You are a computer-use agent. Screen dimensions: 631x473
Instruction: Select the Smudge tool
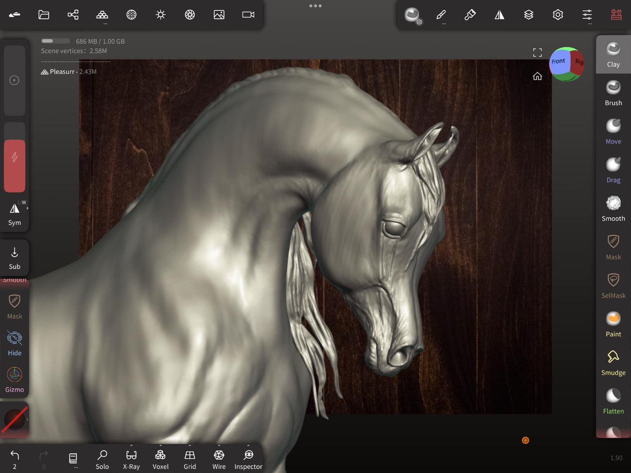coord(613,363)
